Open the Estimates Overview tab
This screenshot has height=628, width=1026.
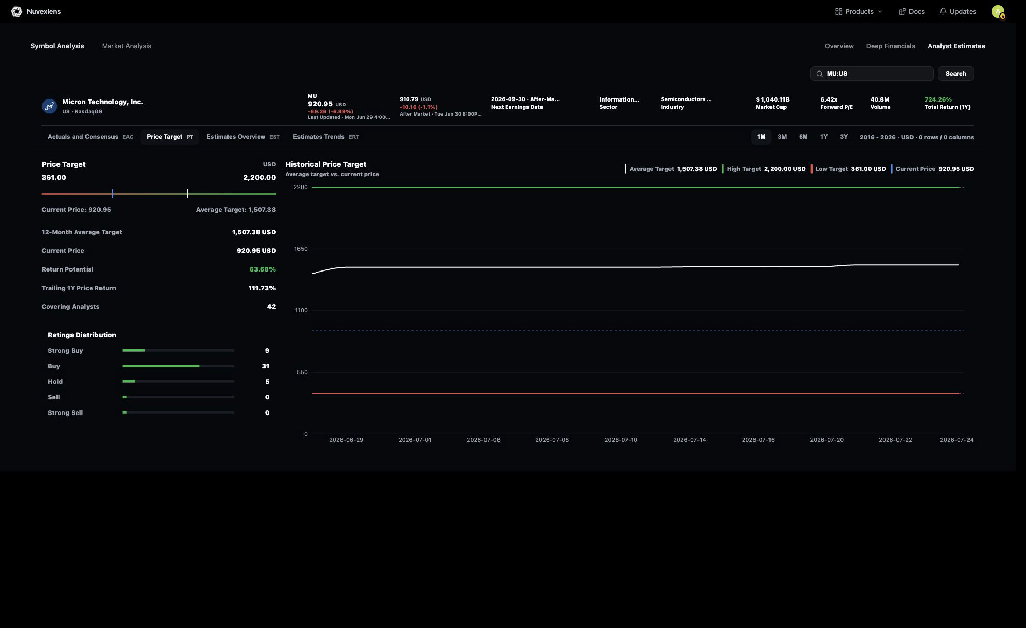tap(243, 137)
